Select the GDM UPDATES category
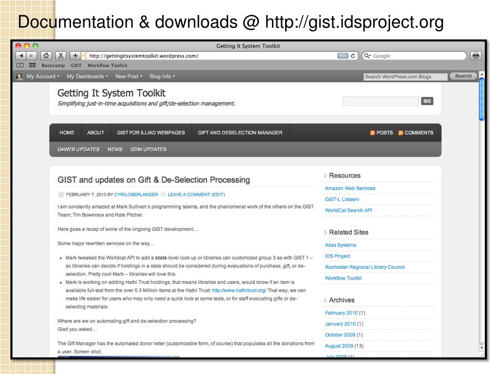 (148, 150)
